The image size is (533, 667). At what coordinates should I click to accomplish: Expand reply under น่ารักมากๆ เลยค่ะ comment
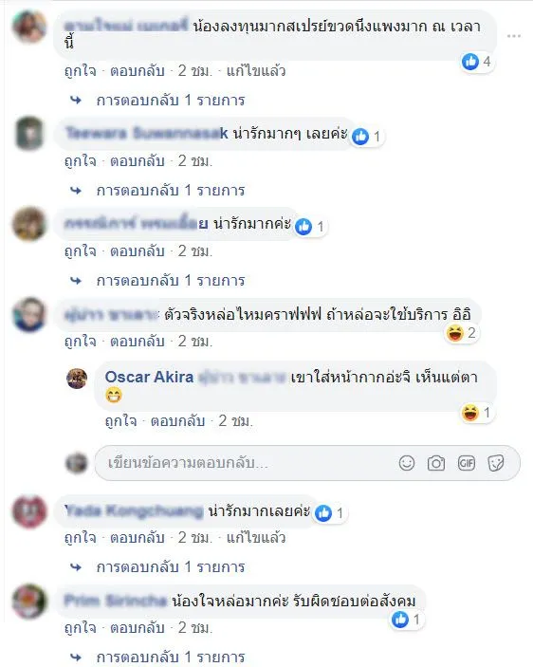pos(171,190)
